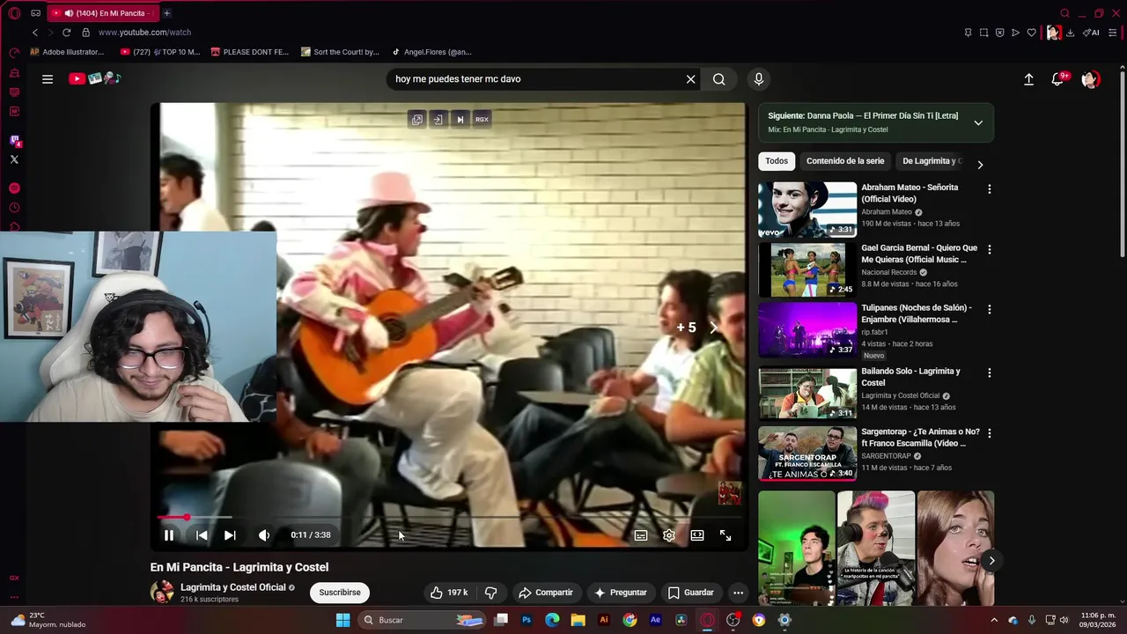1127x634 pixels.
Task: Go back in browser history
Action: [x=35, y=33]
